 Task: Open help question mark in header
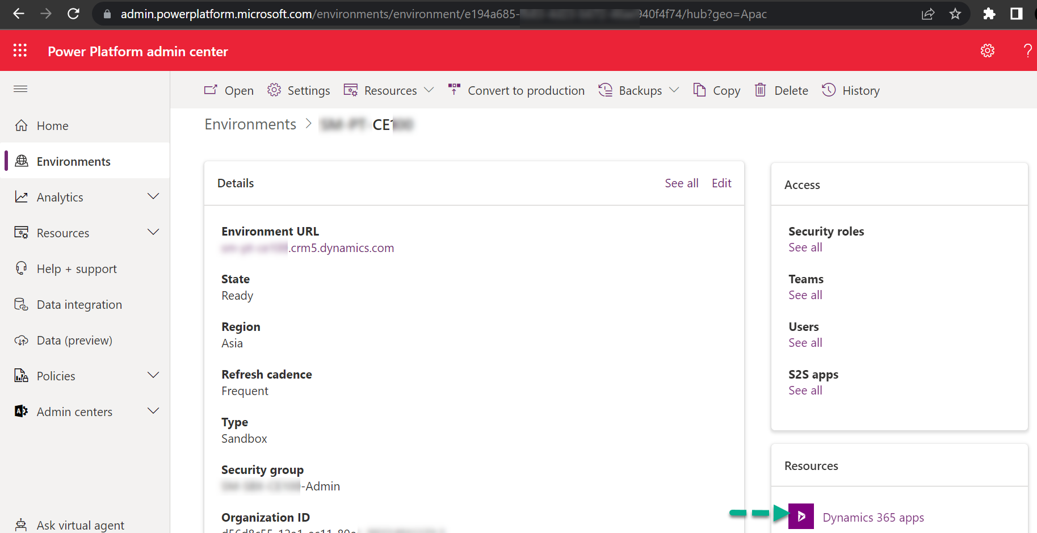(1027, 51)
